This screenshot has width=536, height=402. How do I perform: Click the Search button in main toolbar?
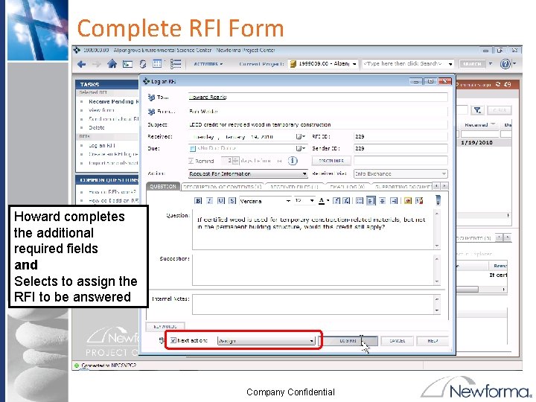472,64
